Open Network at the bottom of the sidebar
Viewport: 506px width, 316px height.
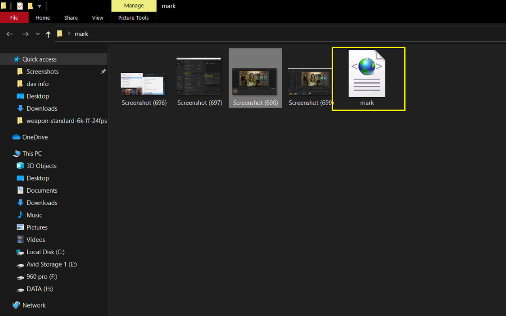coord(34,305)
